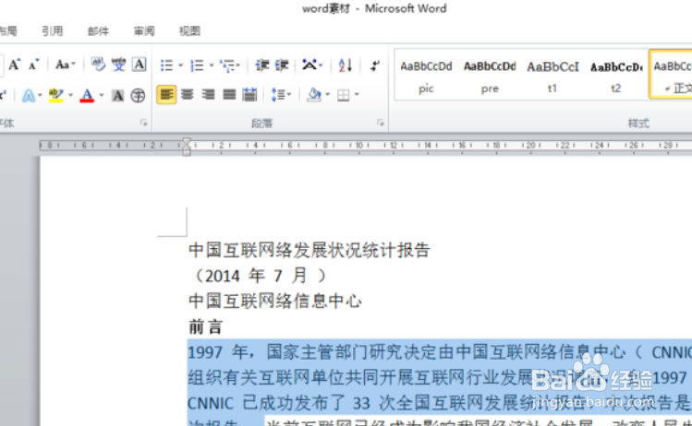Click the Increase Indent icon
Viewport: 692px width, 426px height.
pos(282,65)
